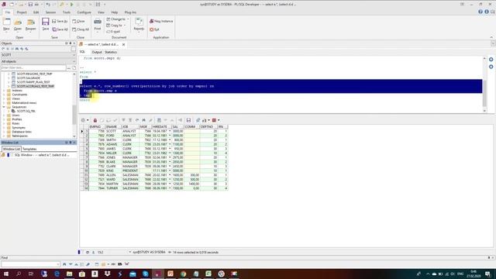The image size is (496, 279).
Task: Click the PRESIDENT cell in JOB column
Action: coord(130,170)
